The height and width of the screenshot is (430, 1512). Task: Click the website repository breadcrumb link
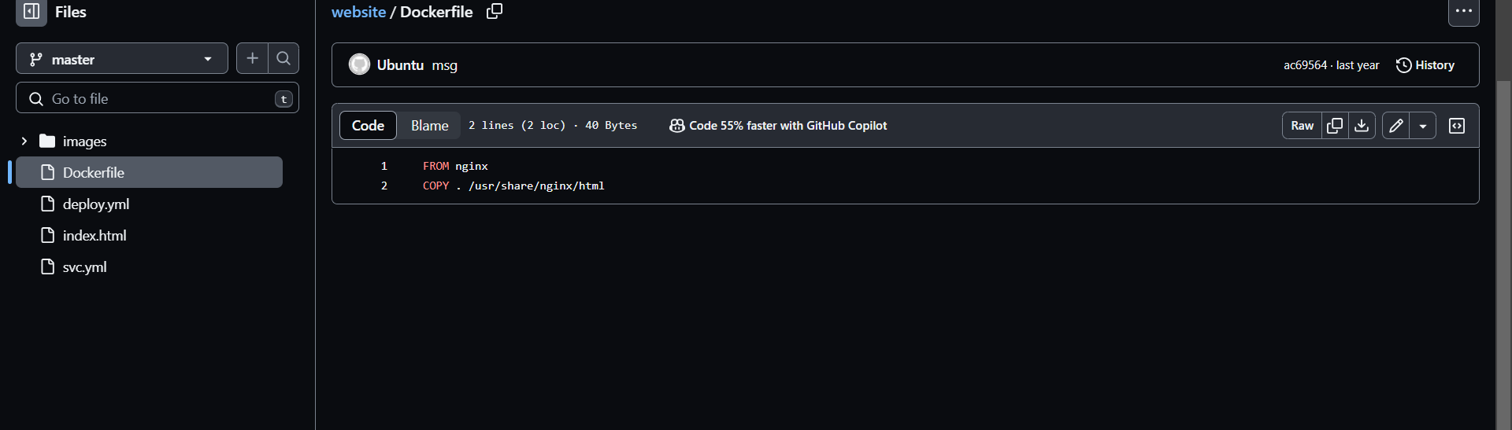click(358, 12)
